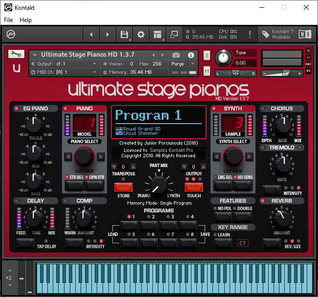Open Kontakt options gear icon
This screenshot has width=318, height=297.
point(141,35)
